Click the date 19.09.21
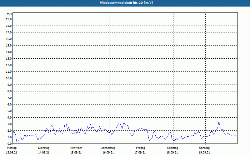 pos(204,153)
